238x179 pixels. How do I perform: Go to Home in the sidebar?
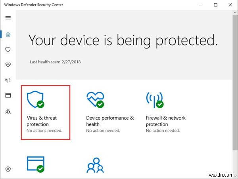pos(8,34)
